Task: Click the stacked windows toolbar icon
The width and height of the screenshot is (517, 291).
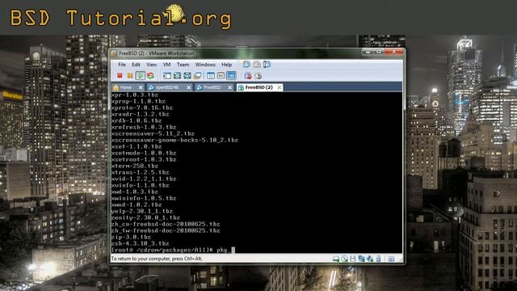Action: (197, 75)
